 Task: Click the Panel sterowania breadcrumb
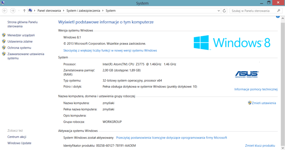coord(49,11)
